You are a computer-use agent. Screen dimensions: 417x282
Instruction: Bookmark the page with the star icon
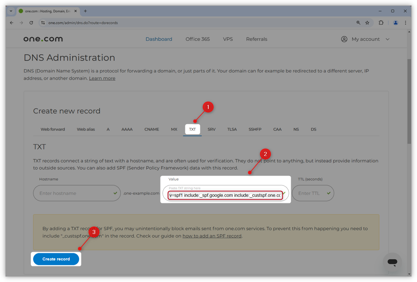[x=367, y=23]
